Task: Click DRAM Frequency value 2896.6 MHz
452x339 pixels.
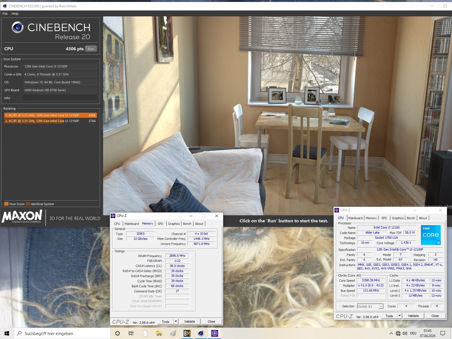Action: [x=177, y=256]
